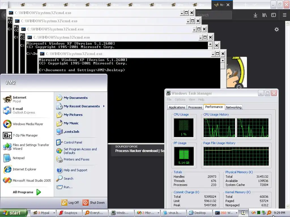
Task: Open File menu in Task Manager
Action: click(169, 99)
